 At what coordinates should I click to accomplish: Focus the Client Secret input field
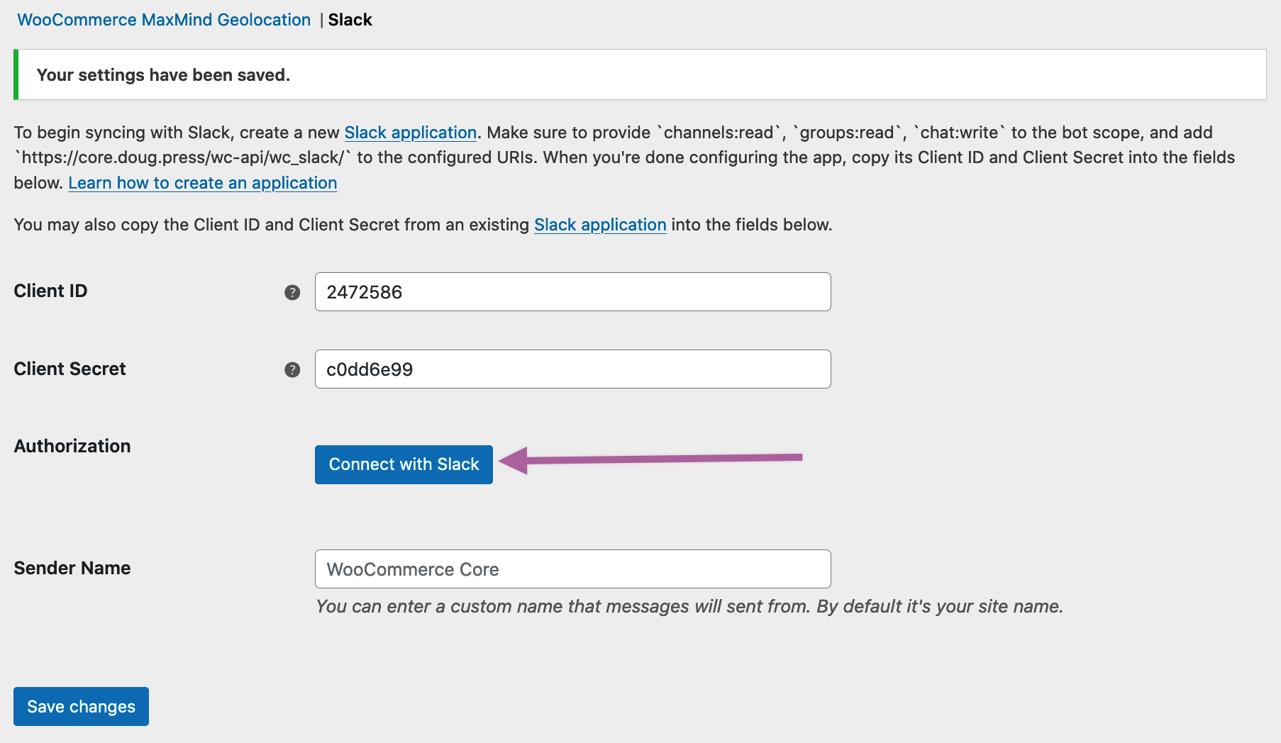point(572,369)
